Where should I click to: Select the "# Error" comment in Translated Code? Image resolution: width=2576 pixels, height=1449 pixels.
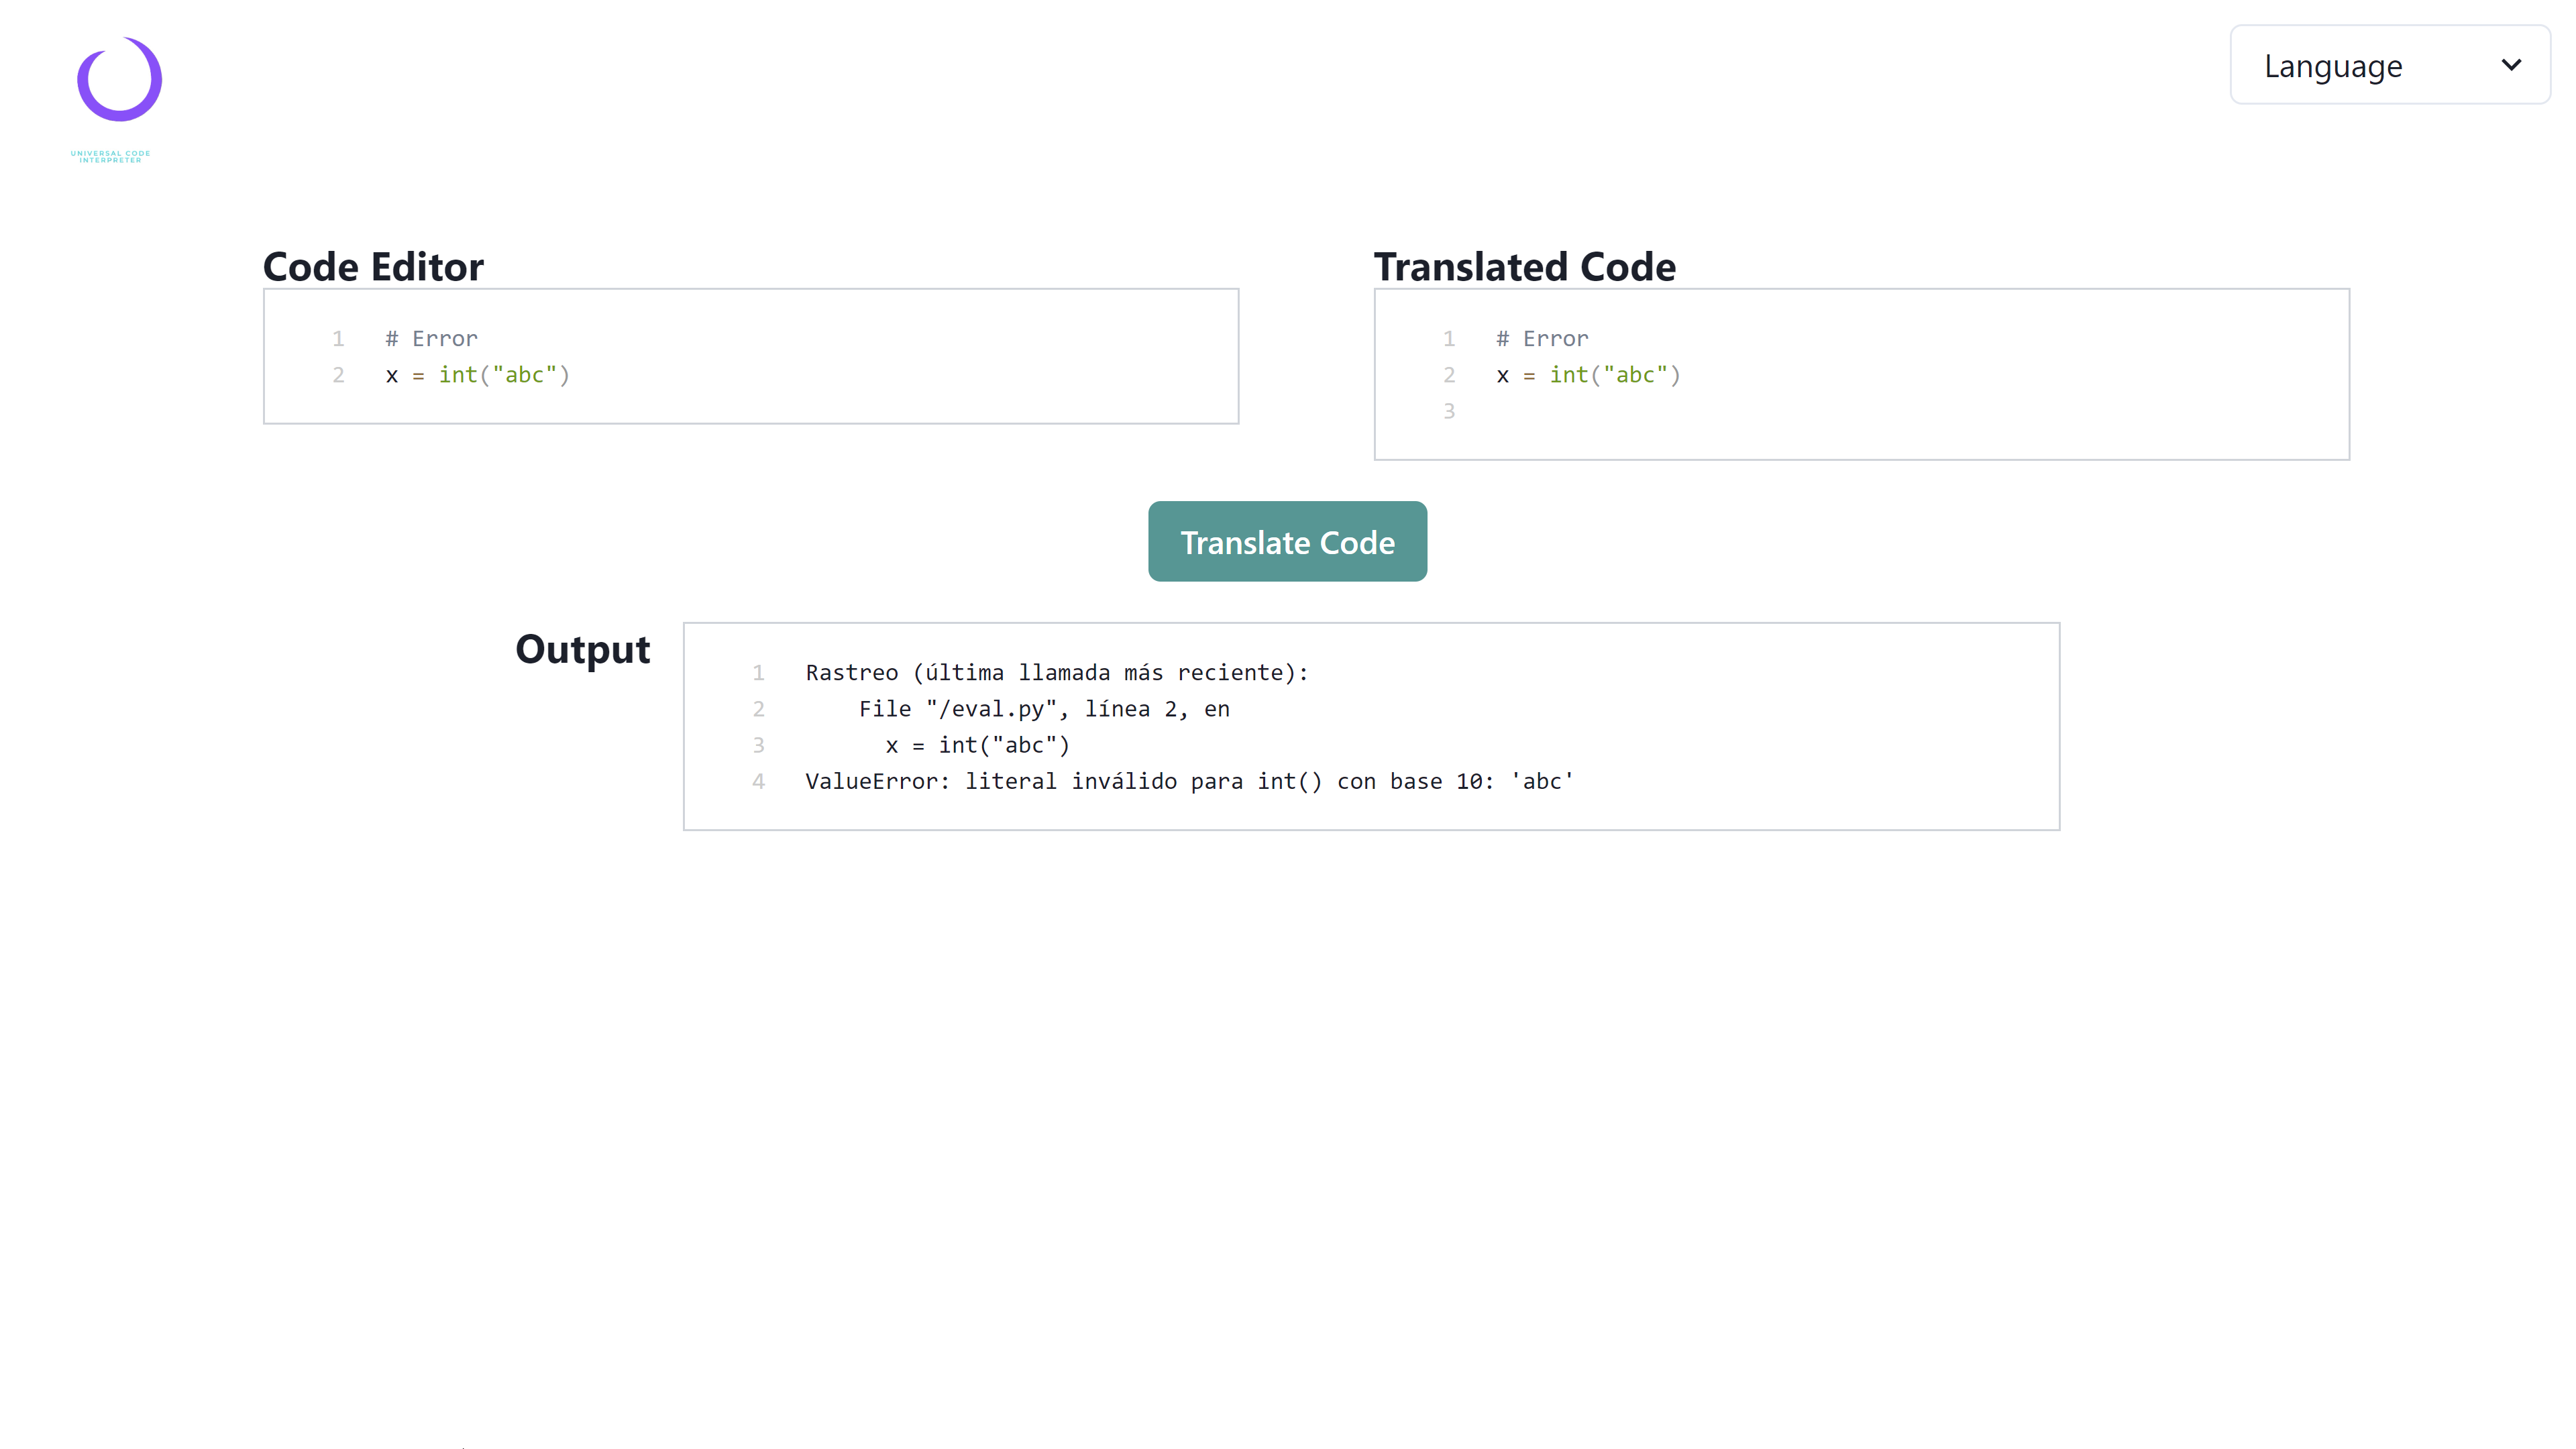click(1542, 338)
